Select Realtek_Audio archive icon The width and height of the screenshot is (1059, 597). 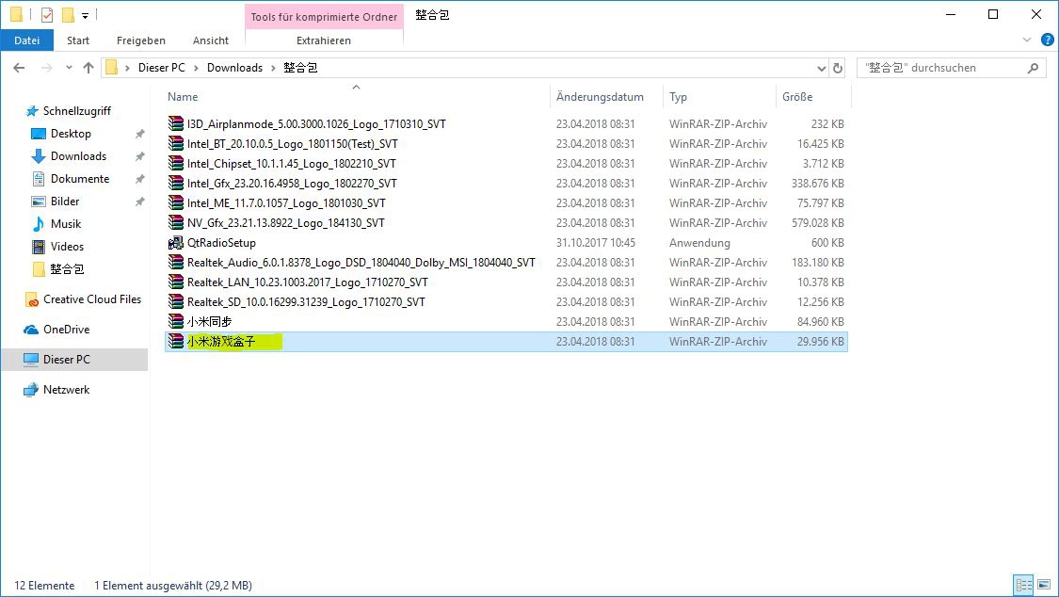(176, 262)
